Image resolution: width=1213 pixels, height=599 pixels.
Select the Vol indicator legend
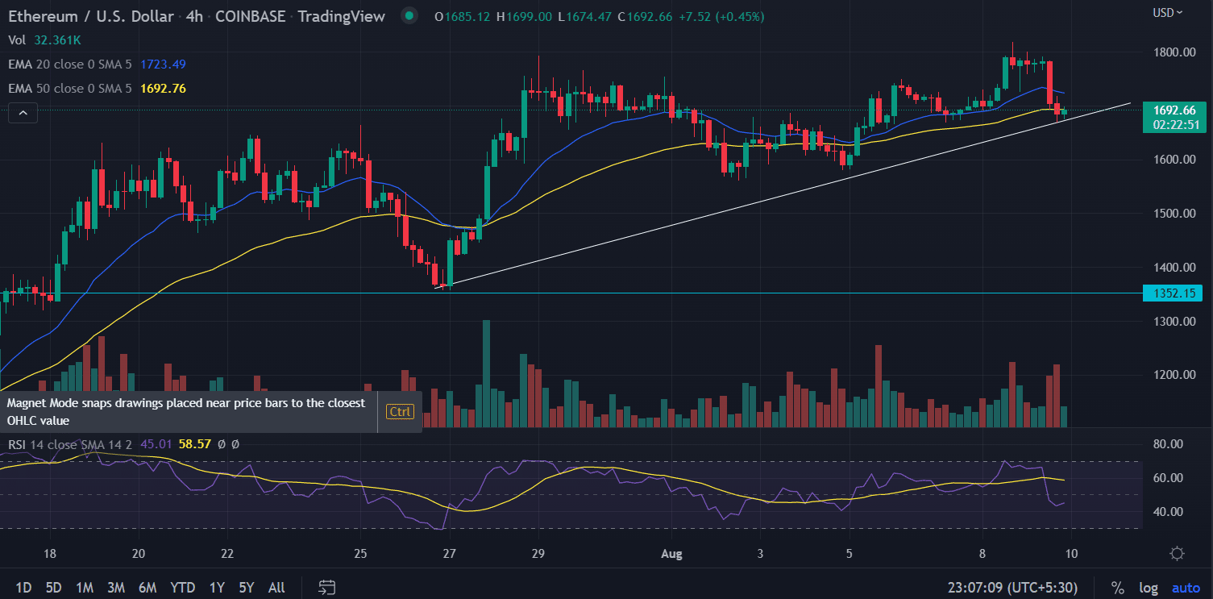tap(16, 40)
